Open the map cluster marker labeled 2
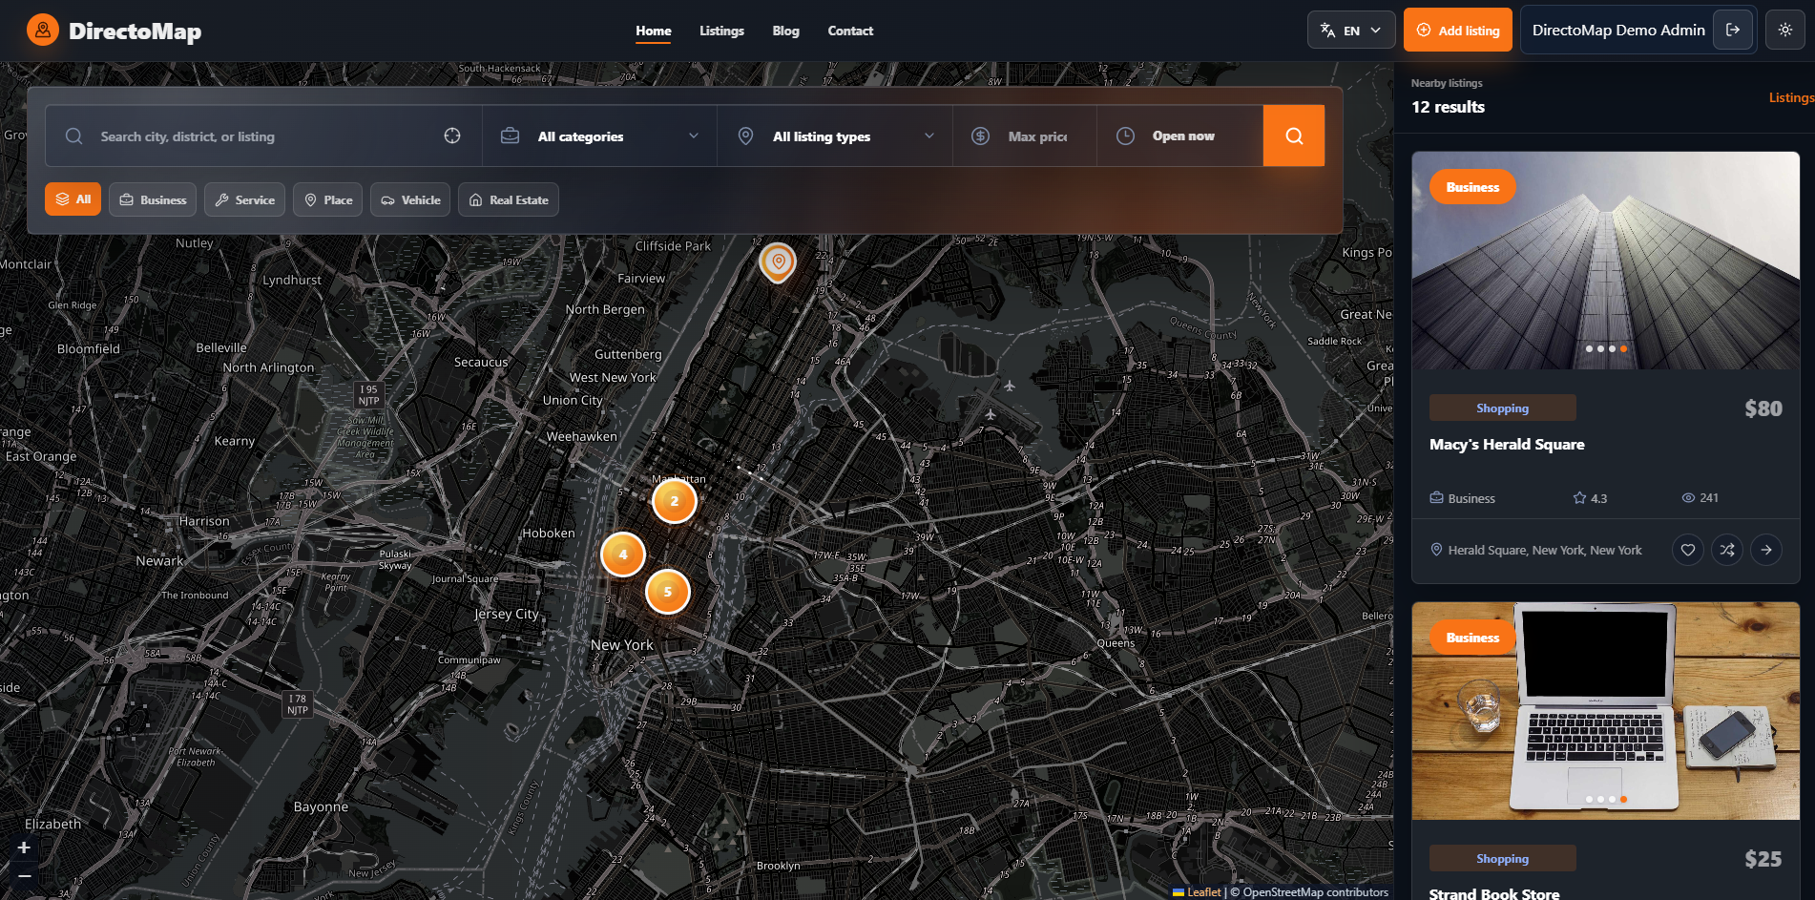 tap(675, 501)
